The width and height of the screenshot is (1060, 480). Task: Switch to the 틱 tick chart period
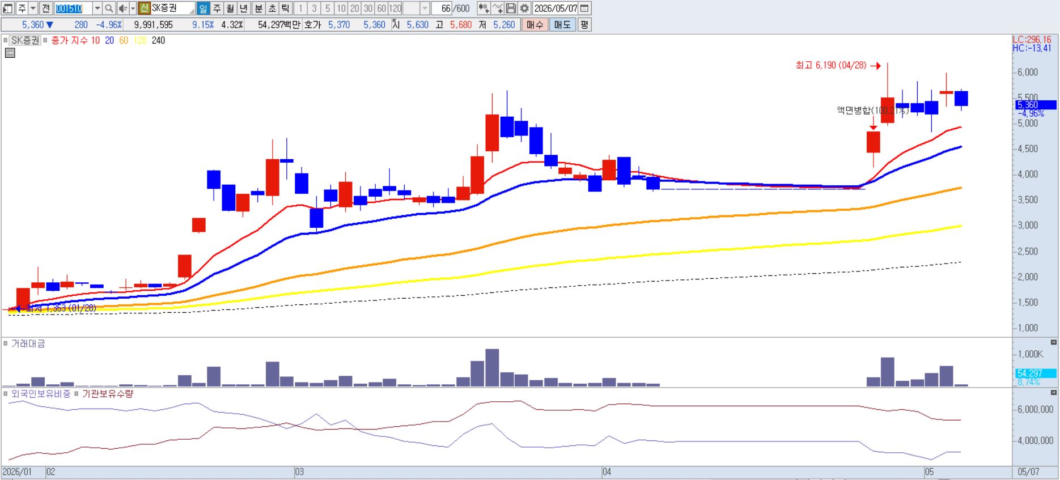pyautogui.click(x=286, y=9)
